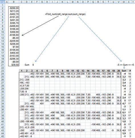Select cell 206 in row 29
The image size is (135, 138).
click(x=27, y=89)
